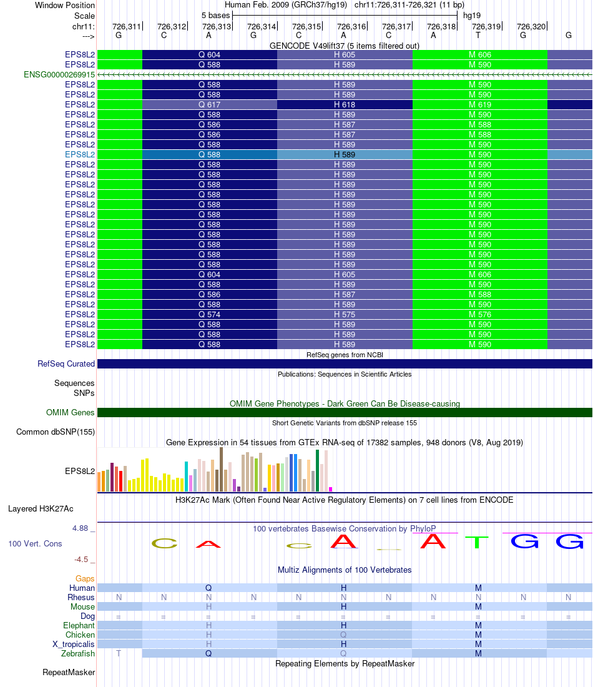
Task: Click the 100 Vert. Cons label
Action: (35, 544)
